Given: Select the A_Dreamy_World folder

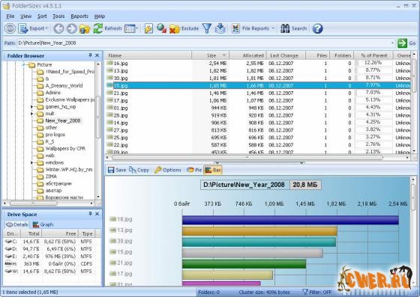Looking at the screenshot, I should coord(64,86).
